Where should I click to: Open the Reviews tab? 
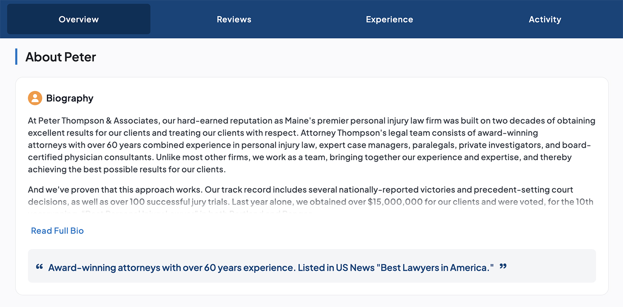pos(234,19)
